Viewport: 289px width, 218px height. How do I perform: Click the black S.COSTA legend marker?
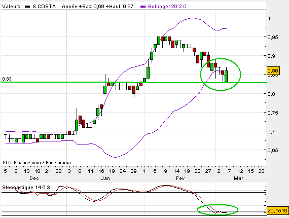(x=27, y=7)
